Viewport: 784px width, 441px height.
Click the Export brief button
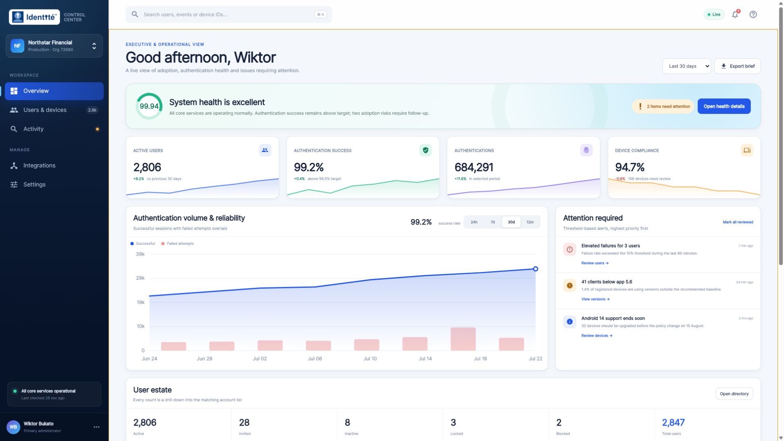point(737,66)
